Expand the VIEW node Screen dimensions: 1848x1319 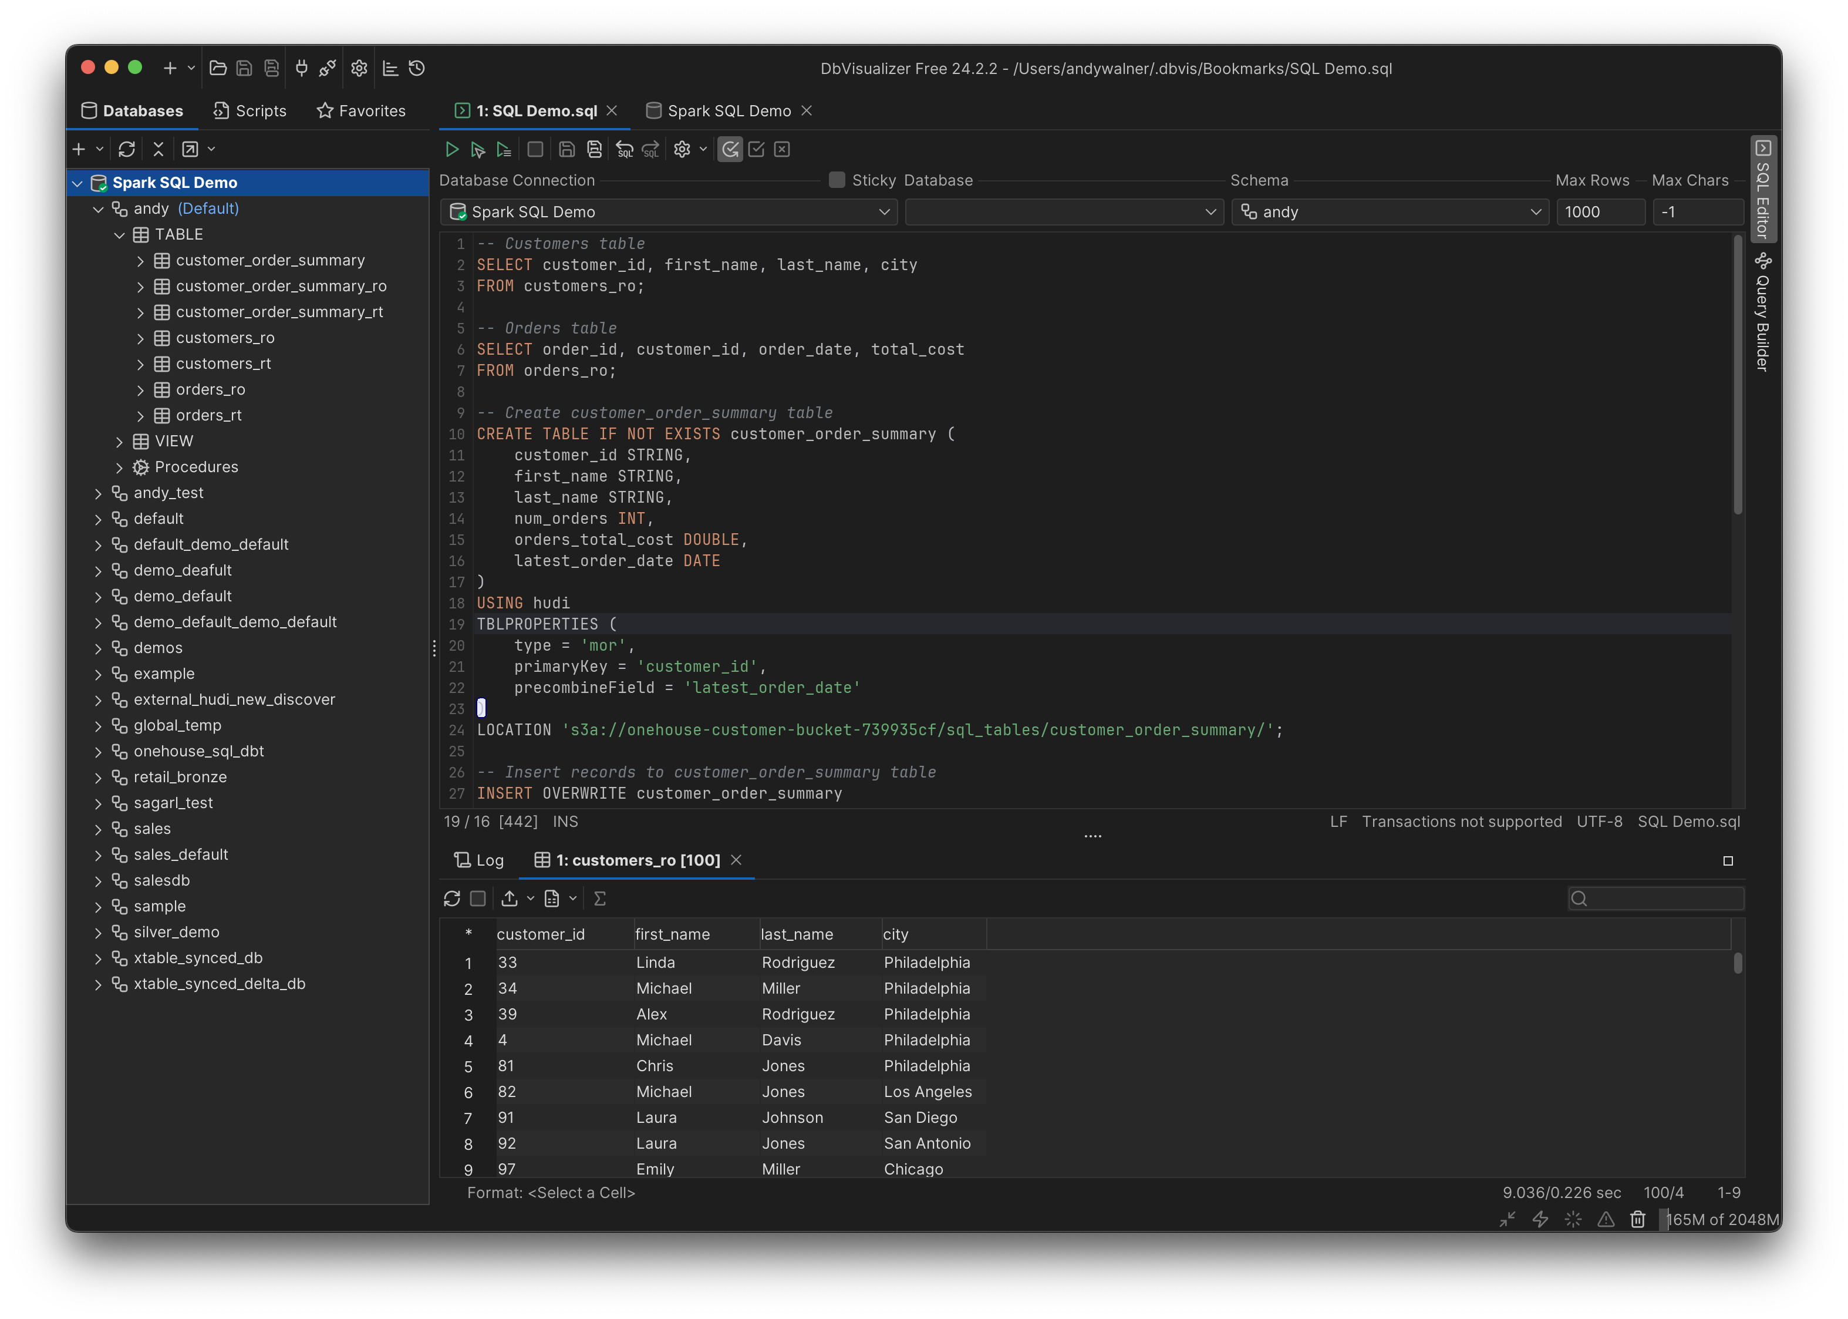[x=119, y=442]
